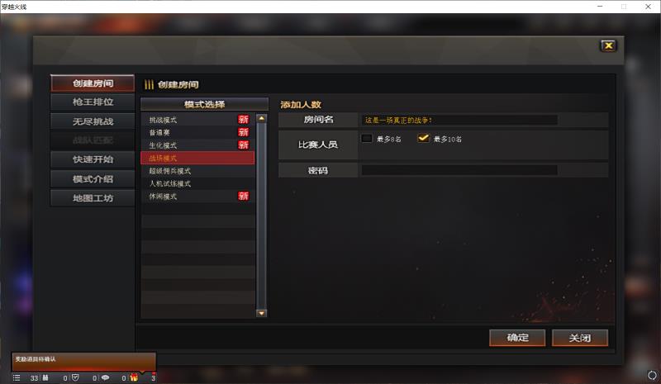Viewport: 661px width, 384px height.
Task: Close the dialog with the yellow X icon
Action: pyautogui.click(x=608, y=45)
